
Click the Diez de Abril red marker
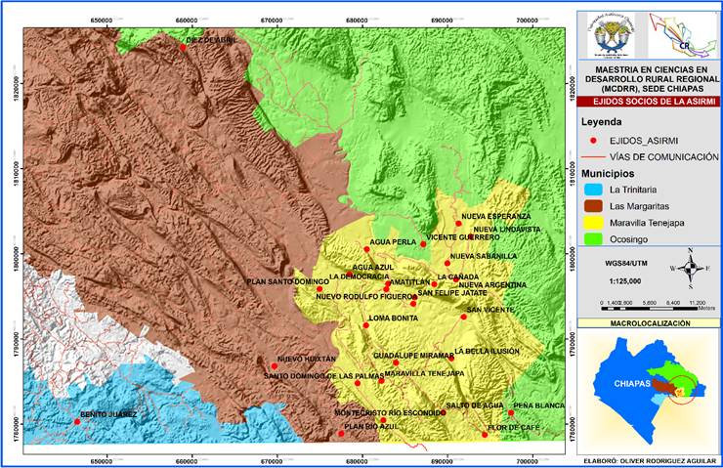pos(182,46)
